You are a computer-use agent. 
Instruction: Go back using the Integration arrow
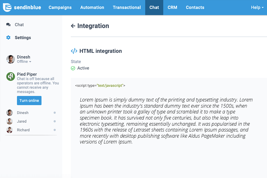click(73, 26)
